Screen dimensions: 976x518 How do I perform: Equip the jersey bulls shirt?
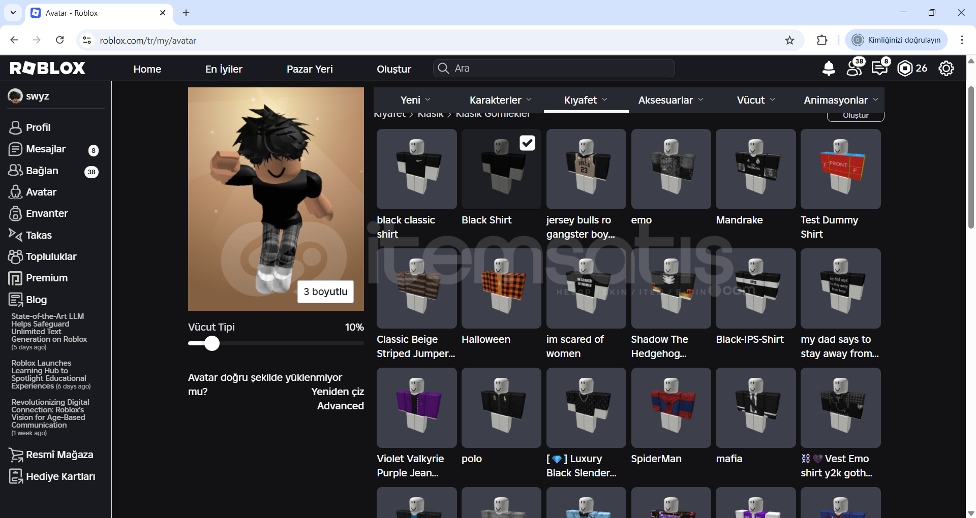click(586, 169)
